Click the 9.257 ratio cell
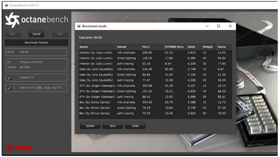 [192, 86]
